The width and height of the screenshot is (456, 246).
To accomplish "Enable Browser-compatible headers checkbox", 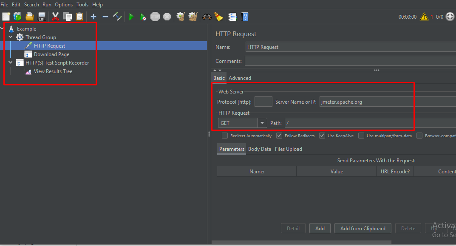I will click(x=419, y=136).
